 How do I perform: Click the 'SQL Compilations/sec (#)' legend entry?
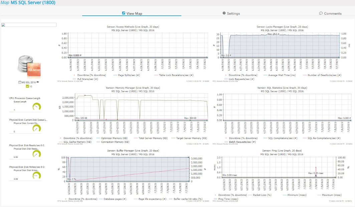point(281,138)
